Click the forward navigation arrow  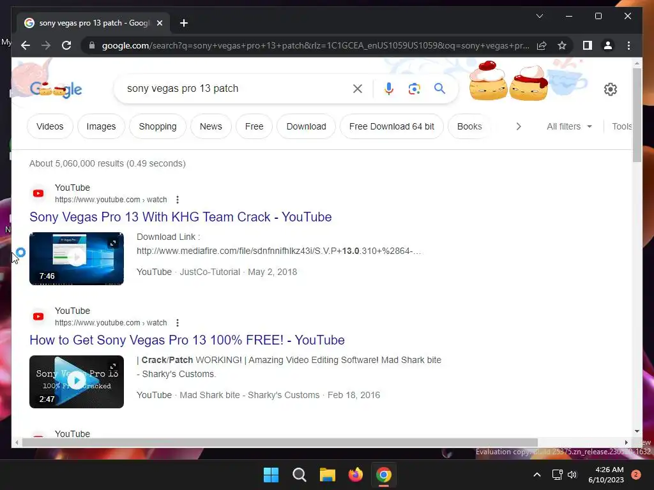(46, 45)
